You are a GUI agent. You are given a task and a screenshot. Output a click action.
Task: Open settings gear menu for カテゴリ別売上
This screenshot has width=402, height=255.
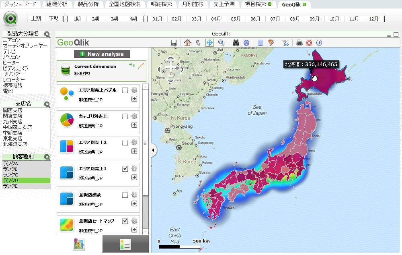(x=134, y=116)
